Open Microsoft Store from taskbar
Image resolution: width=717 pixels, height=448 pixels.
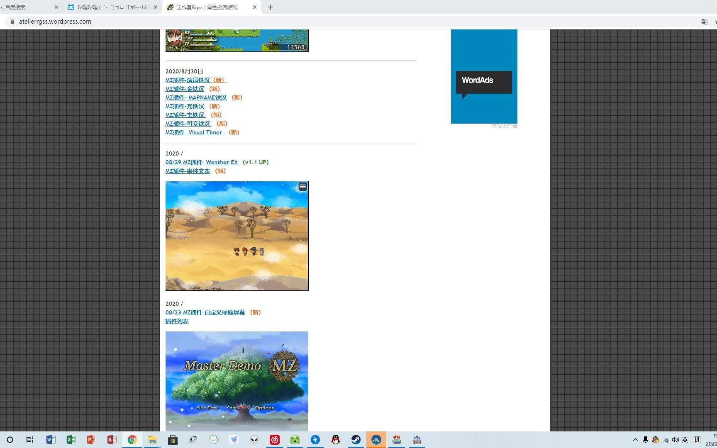[173, 440]
